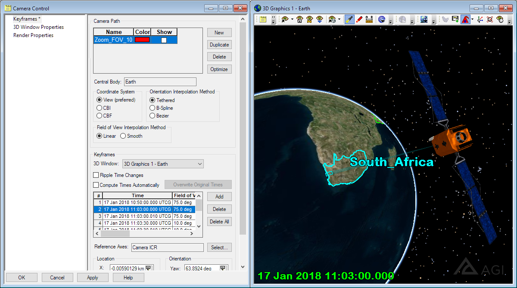This screenshot has width=517, height=288.
Task: Enable Ripple Time Changes checkbox
Action: pos(96,175)
